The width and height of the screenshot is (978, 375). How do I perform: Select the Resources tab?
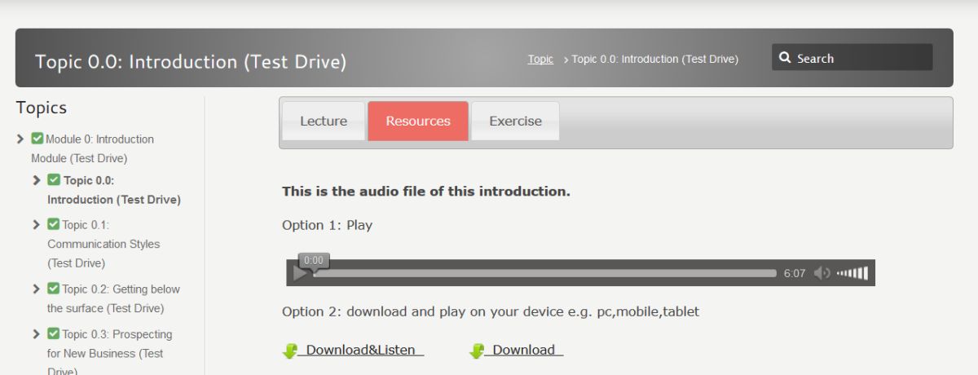click(x=418, y=121)
